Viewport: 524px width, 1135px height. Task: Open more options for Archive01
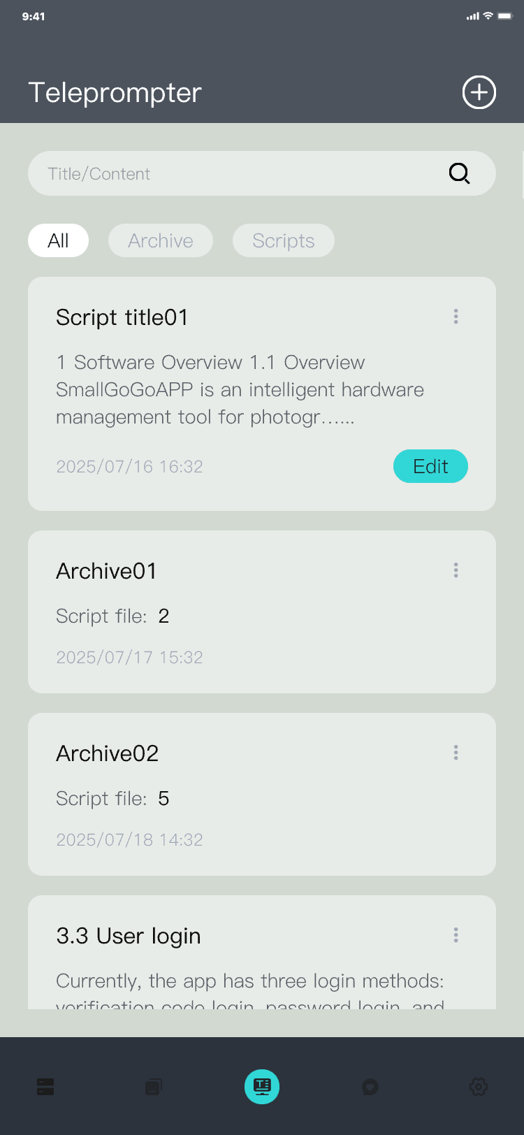coord(456,570)
